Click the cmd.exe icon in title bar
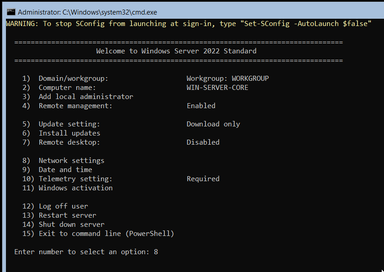Viewport: 384px width, 272px height. tap(11, 12)
